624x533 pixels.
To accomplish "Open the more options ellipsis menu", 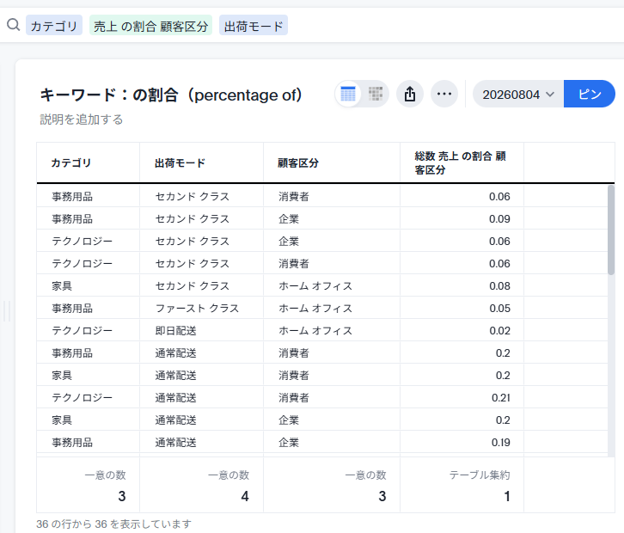I will pos(444,94).
